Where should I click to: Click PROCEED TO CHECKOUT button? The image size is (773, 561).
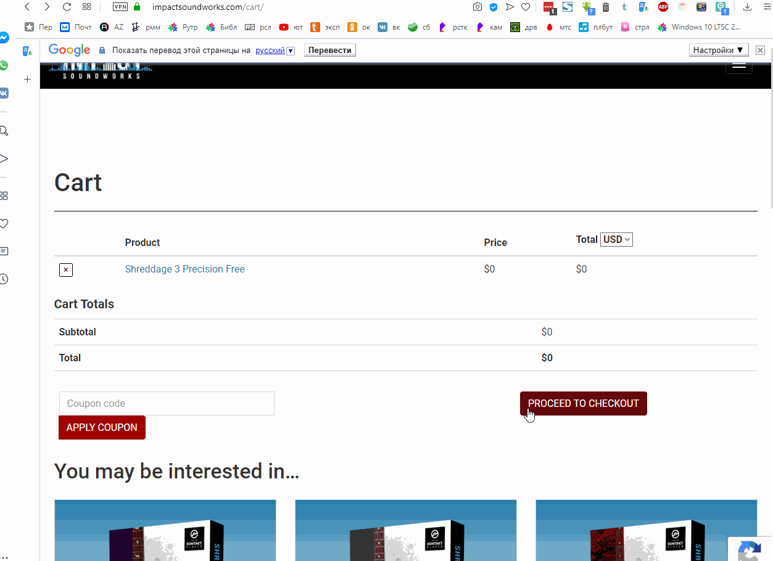click(x=584, y=403)
